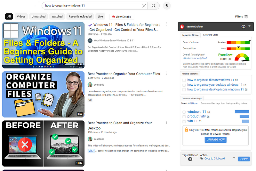
Task: Tick the 'productivity' tag checkbox
Action: click(x=184, y=117)
